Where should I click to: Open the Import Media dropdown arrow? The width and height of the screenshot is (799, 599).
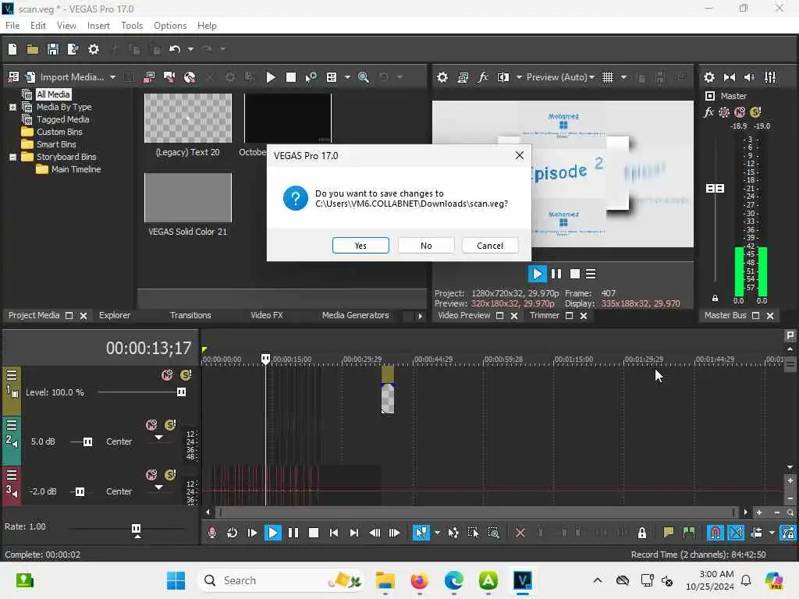click(x=112, y=77)
